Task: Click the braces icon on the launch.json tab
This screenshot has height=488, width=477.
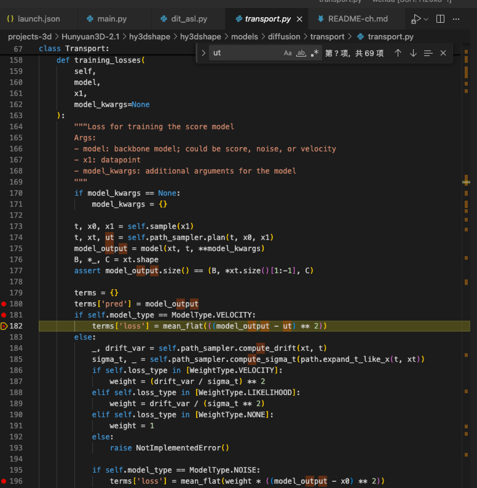Action: pyautogui.click(x=10, y=19)
